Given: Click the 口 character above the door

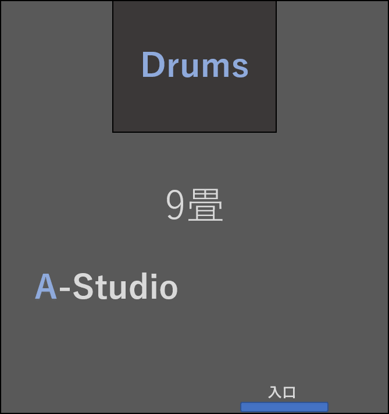Looking at the screenshot, I should pos(290,392).
